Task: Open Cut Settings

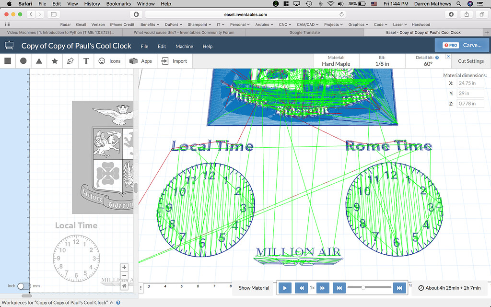Action: point(470,61)
